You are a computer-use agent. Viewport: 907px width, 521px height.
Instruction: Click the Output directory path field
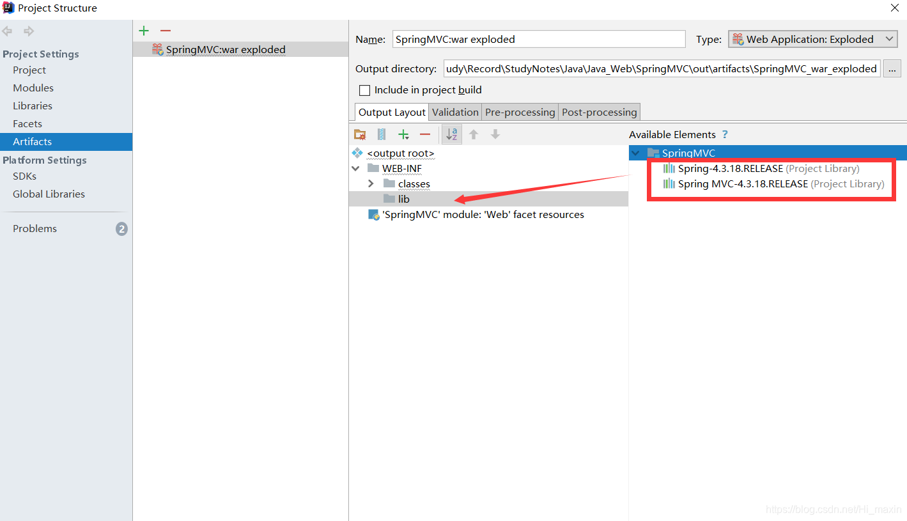pos(662,68)
